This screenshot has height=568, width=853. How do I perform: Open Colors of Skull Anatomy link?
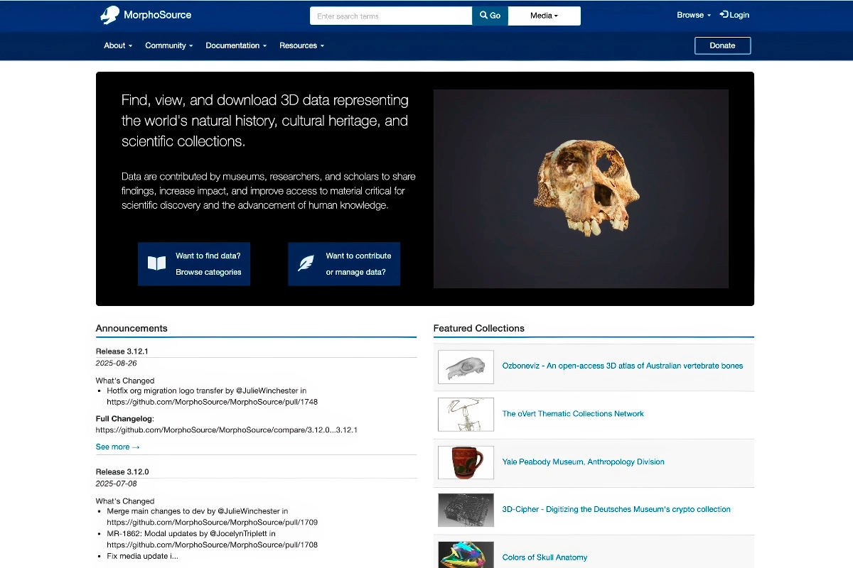click(x=544, y=557)
